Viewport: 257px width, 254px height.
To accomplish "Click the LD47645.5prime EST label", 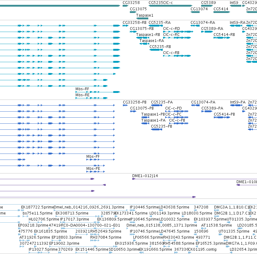I will tap(174, 231).
